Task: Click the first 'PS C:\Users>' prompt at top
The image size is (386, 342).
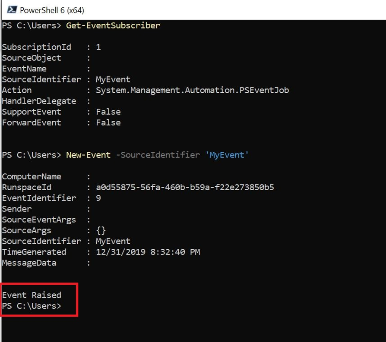Action: 32,25
